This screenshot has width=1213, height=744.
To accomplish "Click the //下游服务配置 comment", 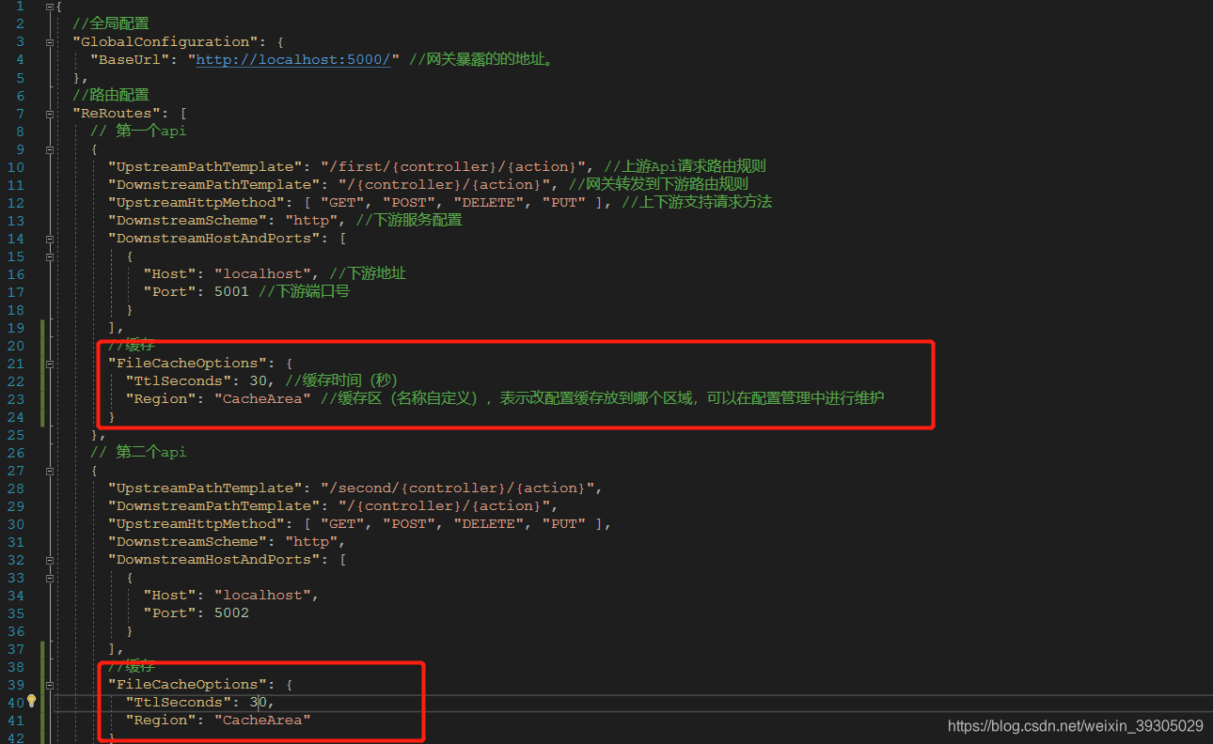I will click(x=409, y=220).
